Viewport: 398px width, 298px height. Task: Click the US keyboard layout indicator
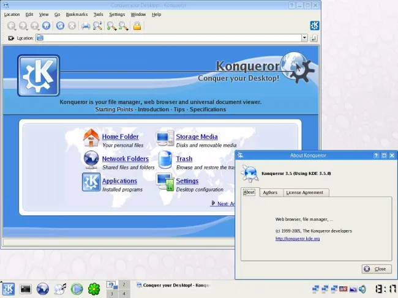tap(343, 289)
